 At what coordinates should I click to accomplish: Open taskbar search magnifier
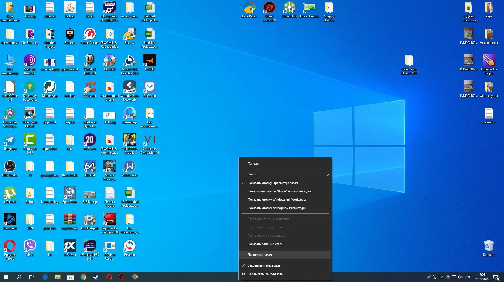(19, 277)
